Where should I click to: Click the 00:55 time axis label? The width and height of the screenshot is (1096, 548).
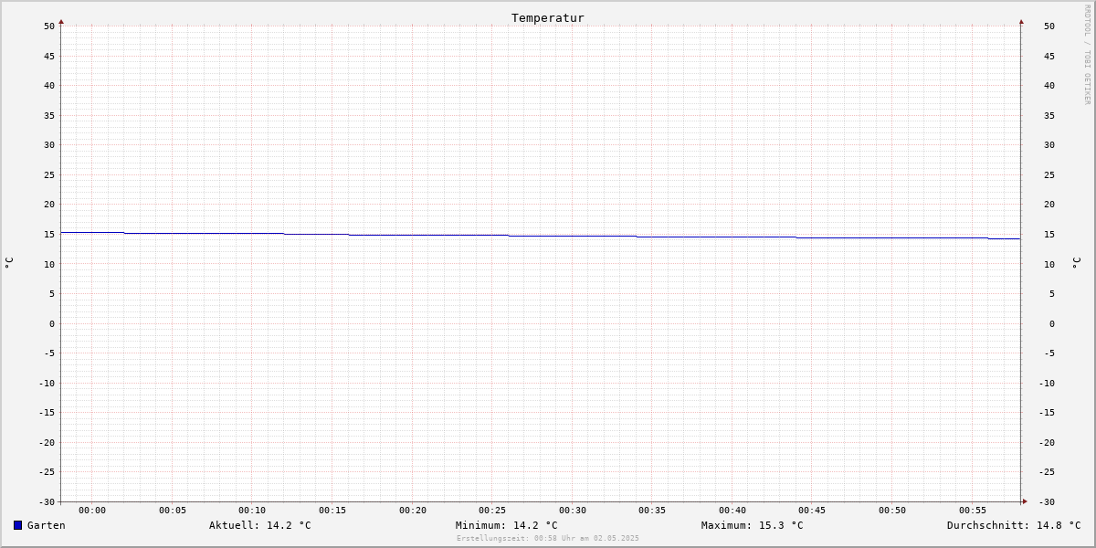point(973,511)
